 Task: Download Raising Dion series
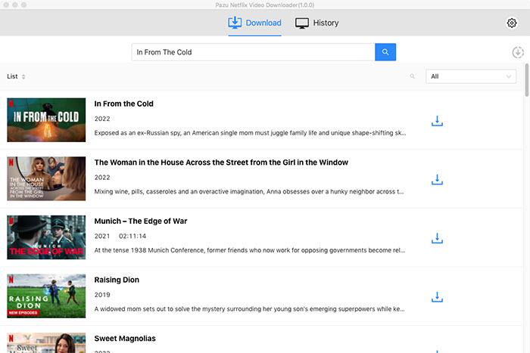click(436, 297)
